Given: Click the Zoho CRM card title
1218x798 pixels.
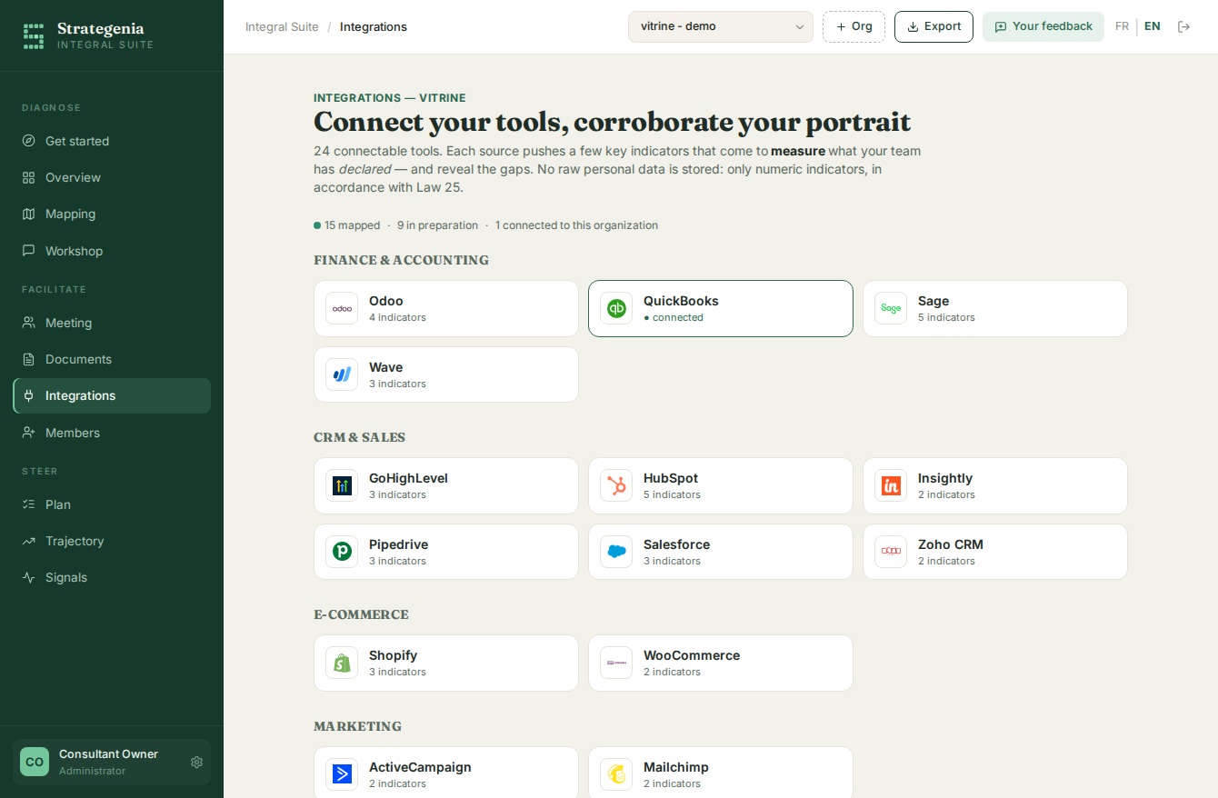Looking at the screenshot, I should [x=951, y=544].
